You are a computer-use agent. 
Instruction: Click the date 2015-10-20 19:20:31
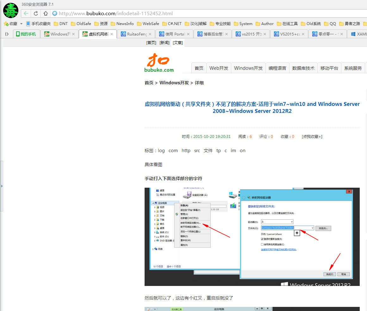[x=212, y=137]
